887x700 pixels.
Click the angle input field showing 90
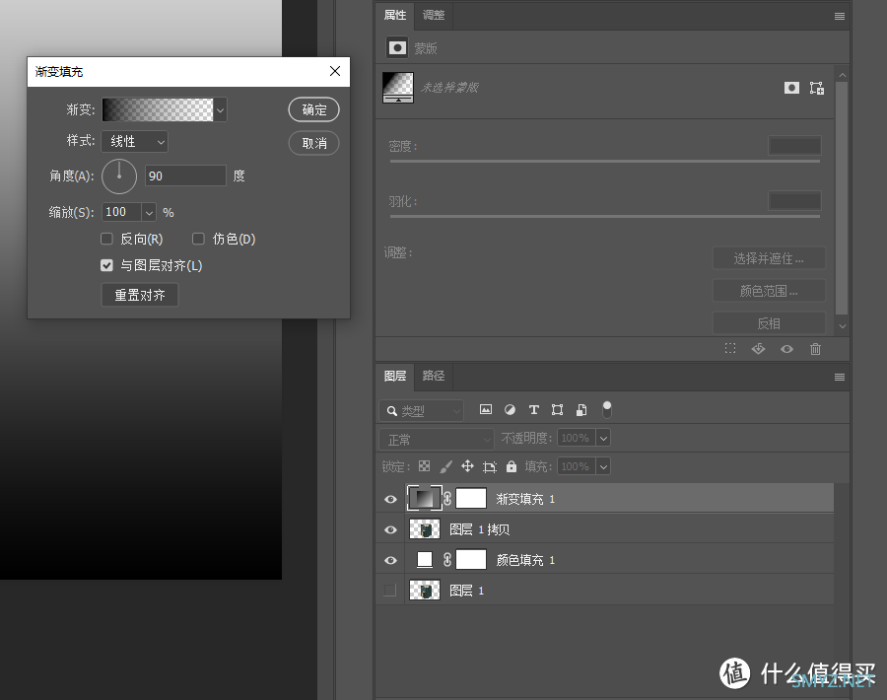pos(185,176)
